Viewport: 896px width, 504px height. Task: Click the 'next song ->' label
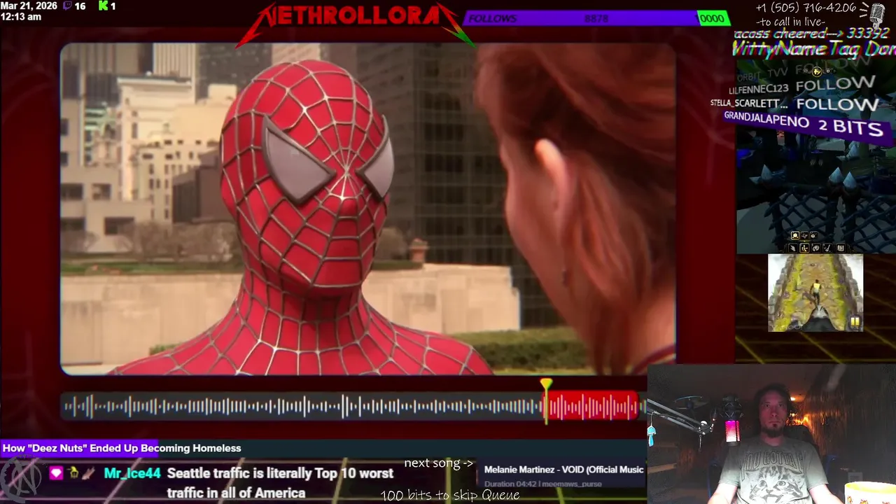[x=439, y=463]
